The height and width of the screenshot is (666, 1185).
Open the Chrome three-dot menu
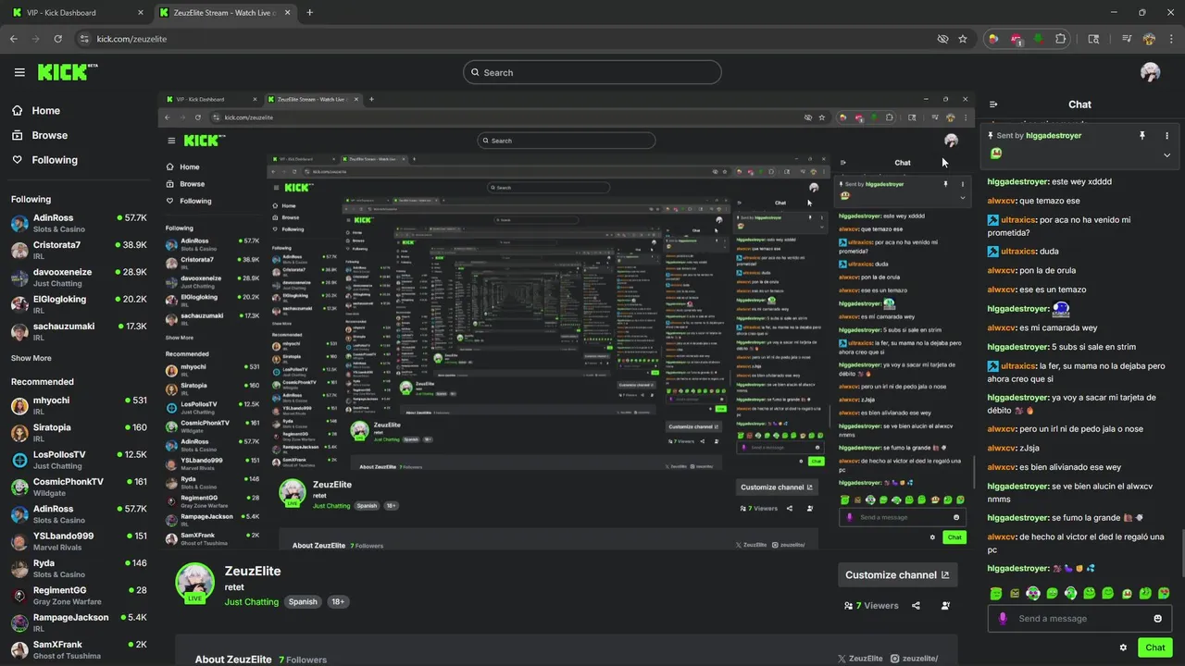1171,39
